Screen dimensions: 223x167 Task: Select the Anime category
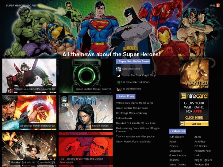click(x=198, y=137)
